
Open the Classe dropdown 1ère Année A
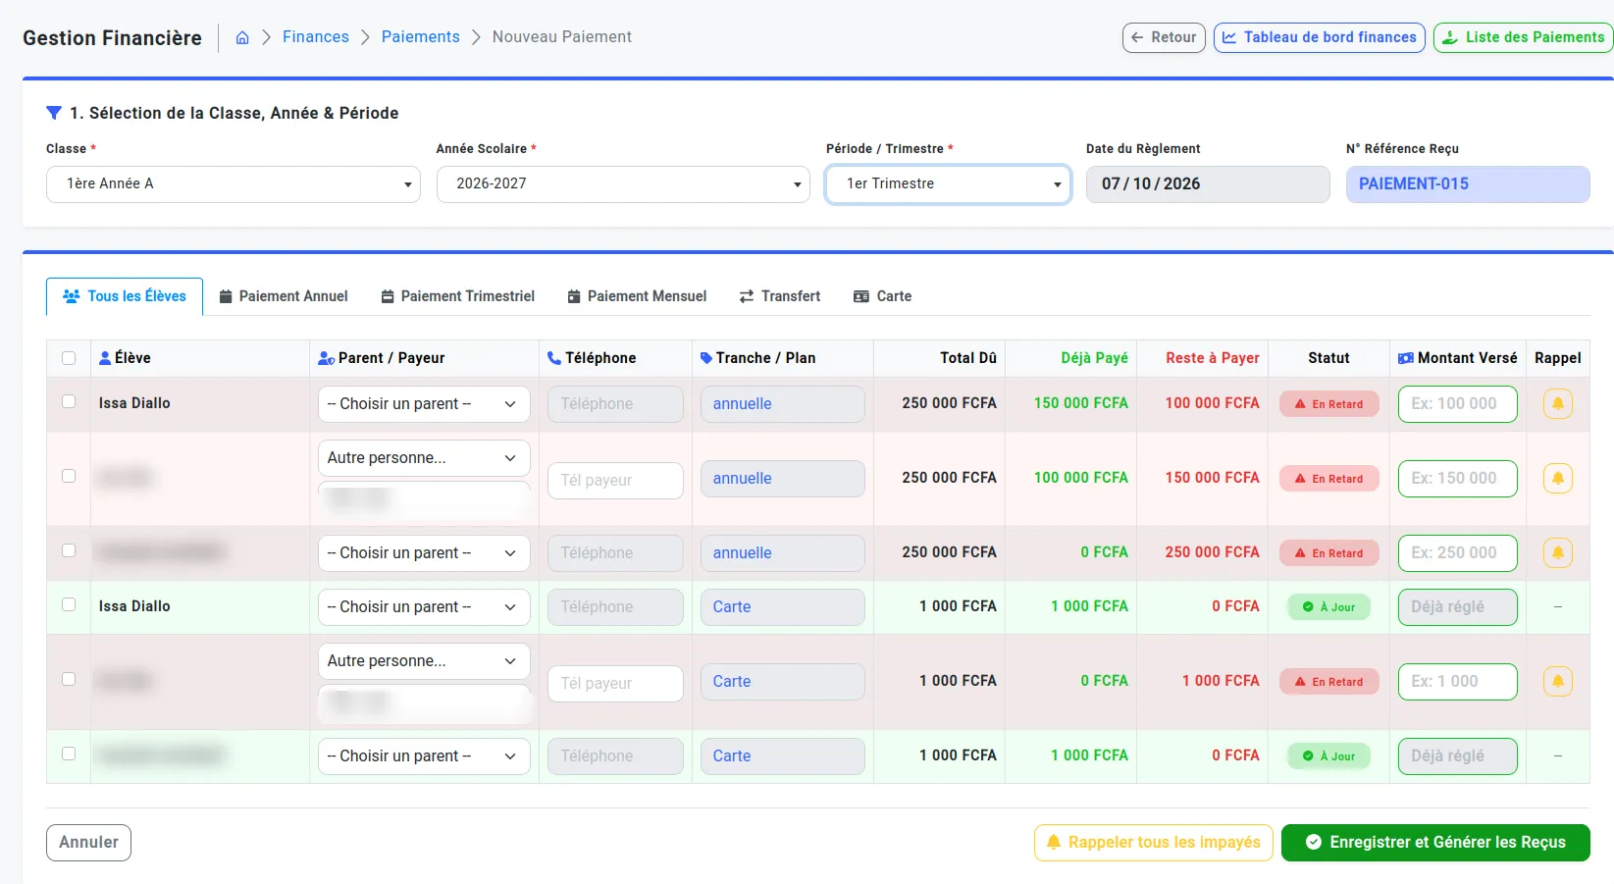coord(234,184)
